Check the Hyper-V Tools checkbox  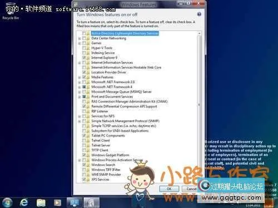click(84, 48)
